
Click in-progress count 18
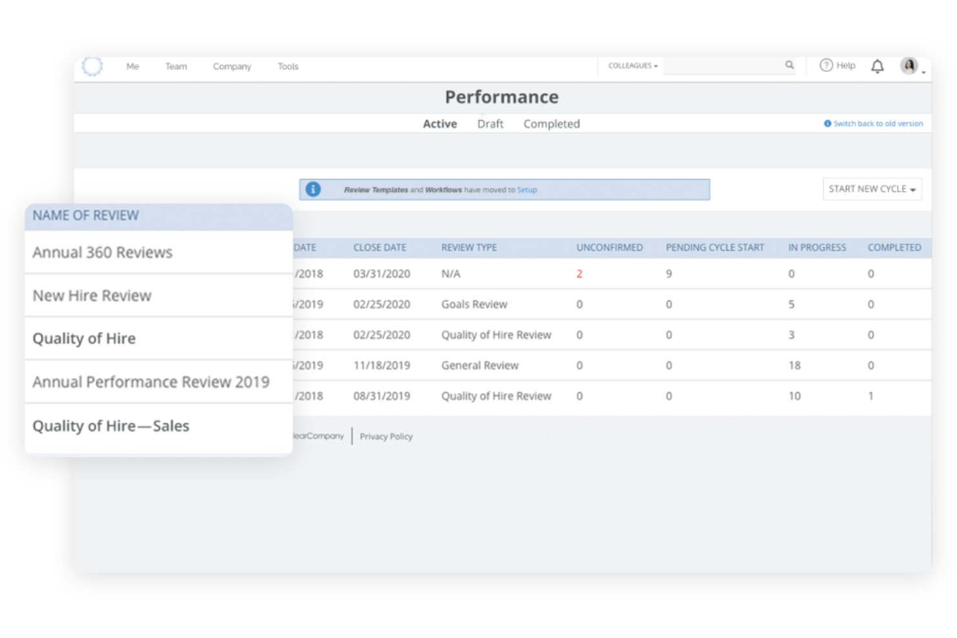(x=794, y=365)
